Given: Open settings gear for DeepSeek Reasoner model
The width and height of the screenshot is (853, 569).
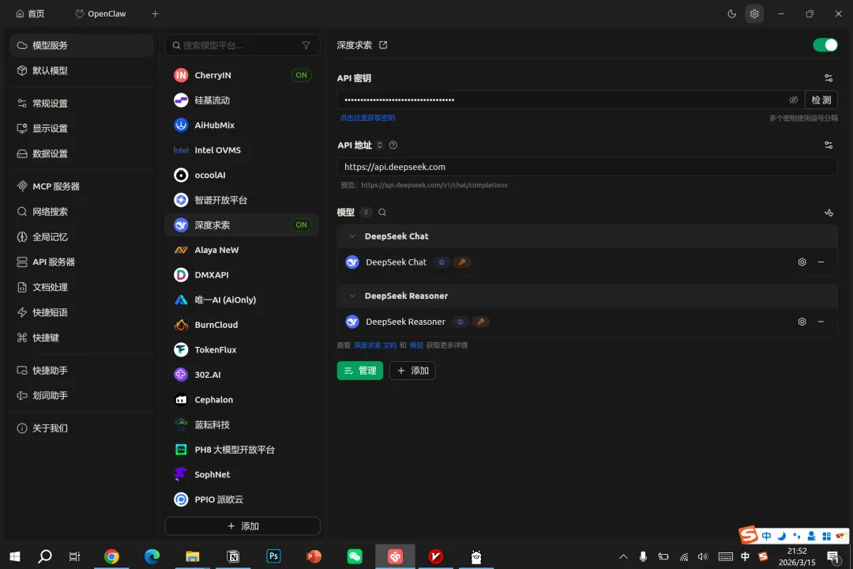Looking at the screenshot, I should click(802, 322).
